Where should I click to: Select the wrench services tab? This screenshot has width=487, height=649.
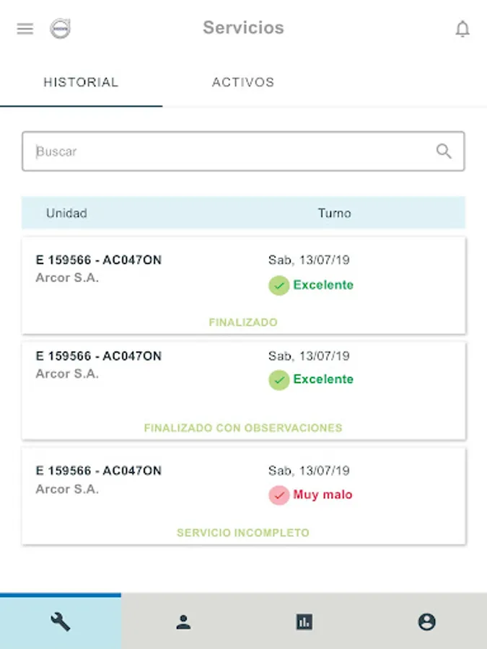pos(61,622)
